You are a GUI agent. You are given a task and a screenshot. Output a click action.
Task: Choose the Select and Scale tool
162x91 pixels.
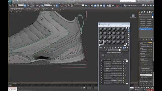click(42, 6)
